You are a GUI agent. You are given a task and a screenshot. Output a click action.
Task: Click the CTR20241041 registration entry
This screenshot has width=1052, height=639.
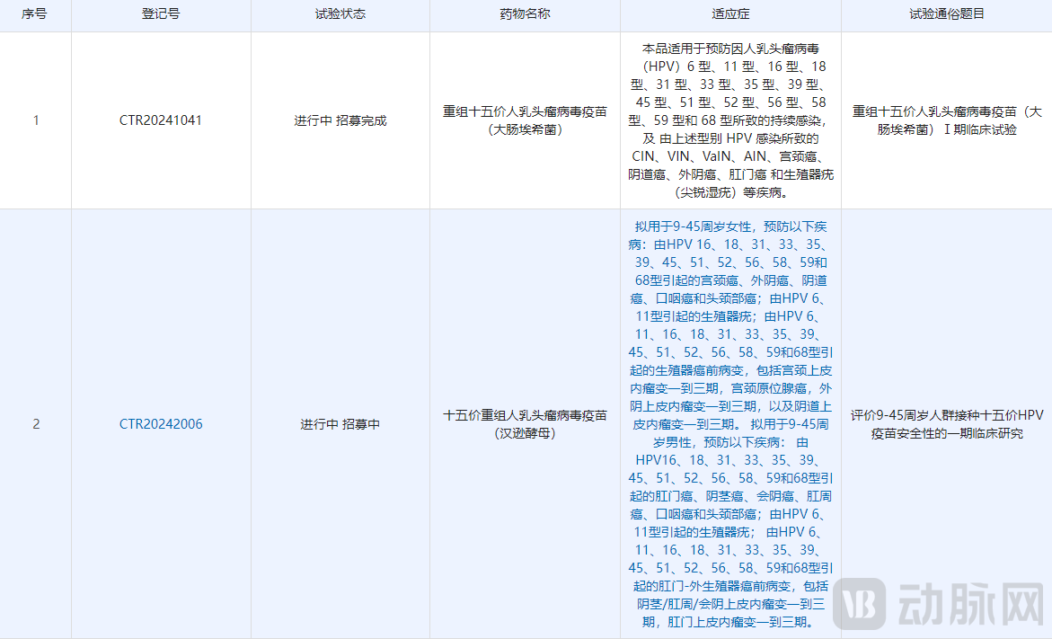(160, 120)
